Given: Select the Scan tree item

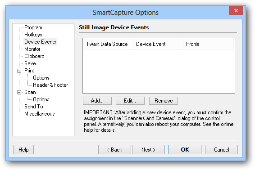Looking at the screenshot, I should [x=30, y=92].
